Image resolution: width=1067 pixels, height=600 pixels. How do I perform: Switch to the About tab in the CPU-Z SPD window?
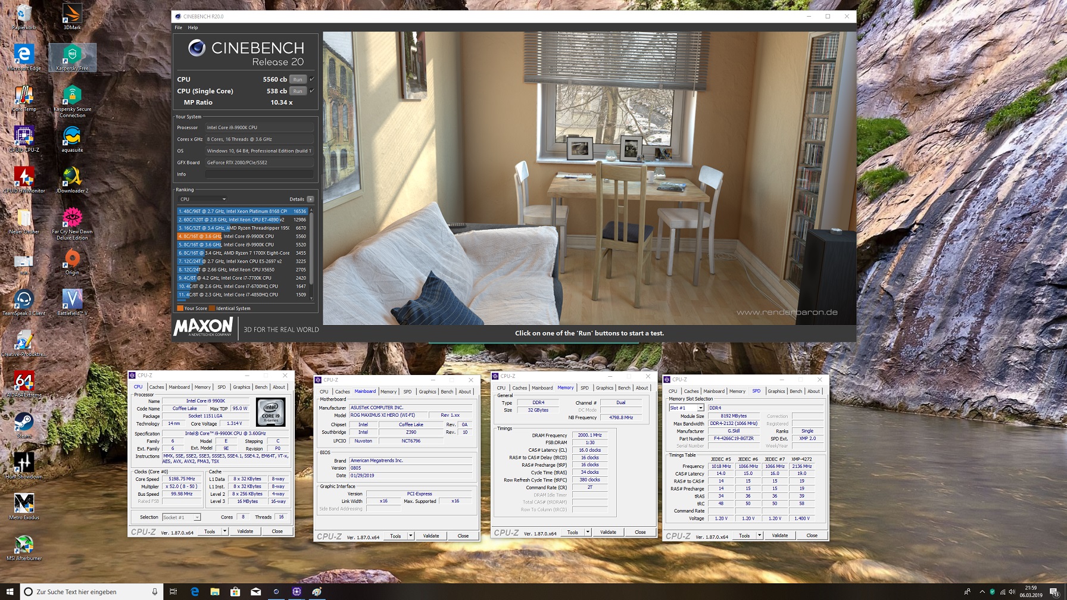814,391
